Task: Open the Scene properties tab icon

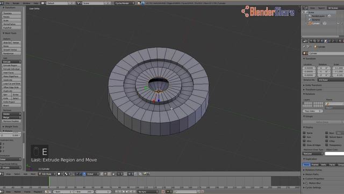Action: point(318,41)
